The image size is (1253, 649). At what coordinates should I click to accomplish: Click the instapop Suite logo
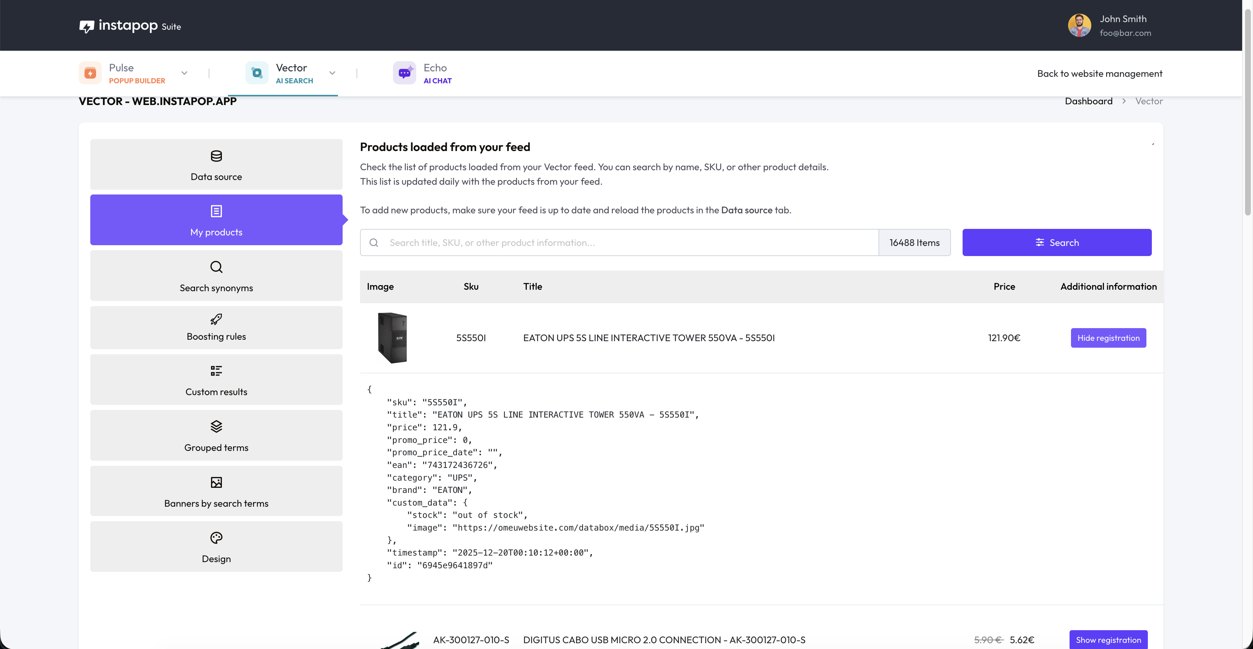click(x=130, y=26)
